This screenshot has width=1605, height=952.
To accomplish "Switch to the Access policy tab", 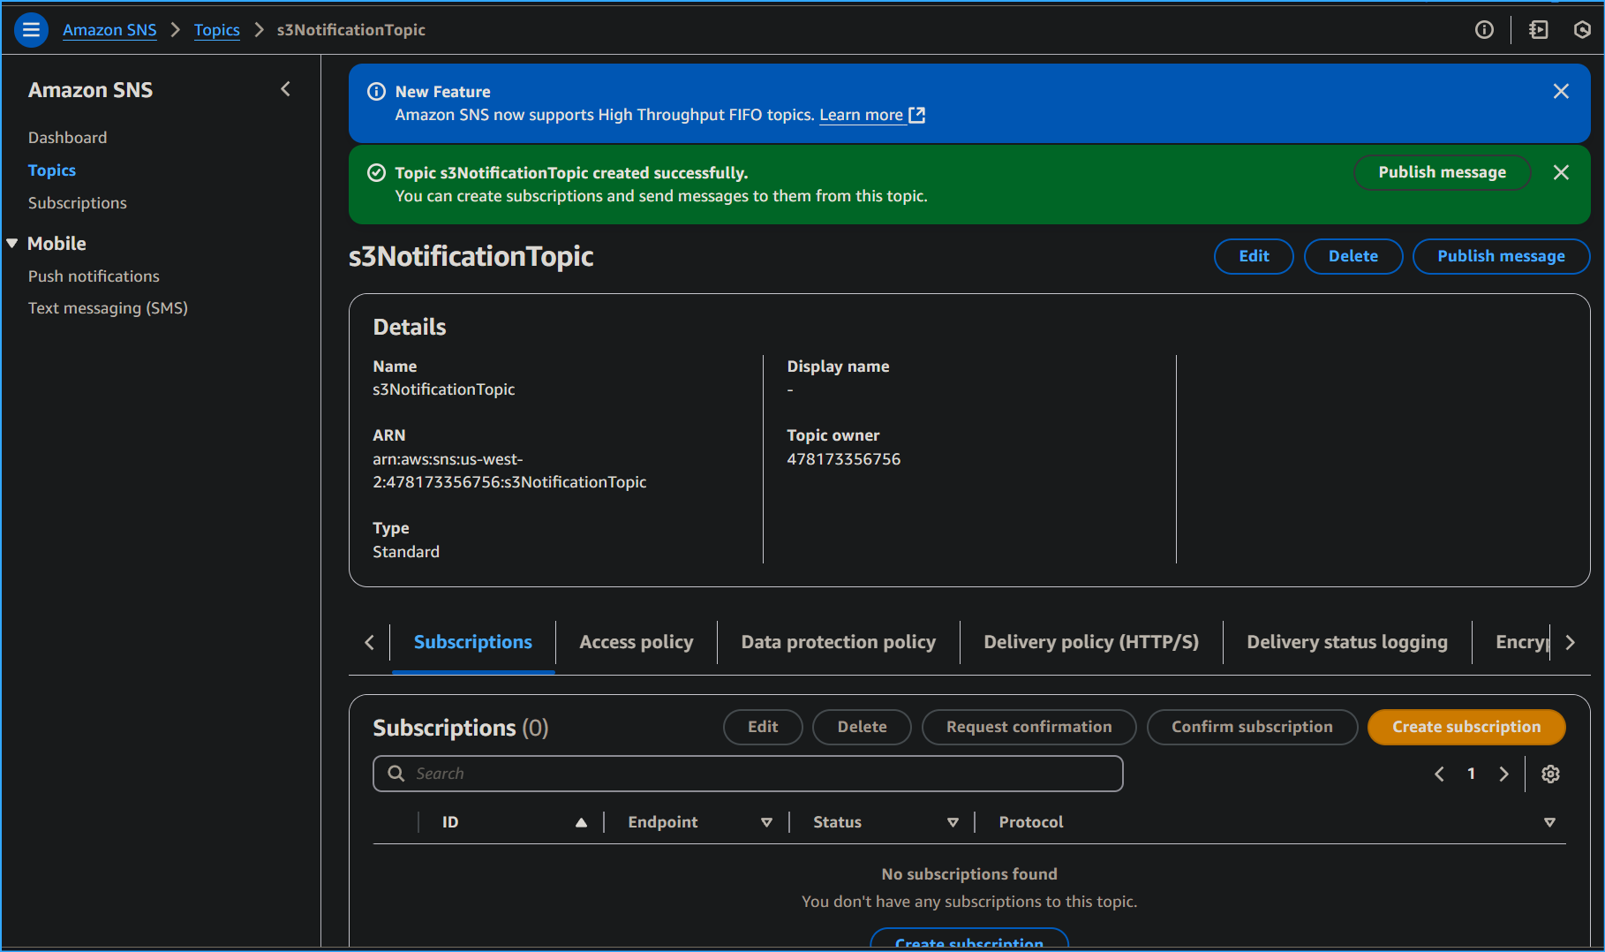I will click(x=636, y=643).
